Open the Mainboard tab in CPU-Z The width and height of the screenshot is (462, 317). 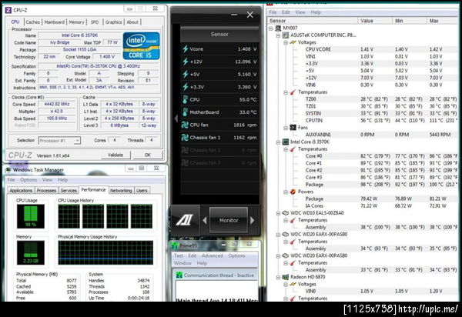tap(54, 22)
